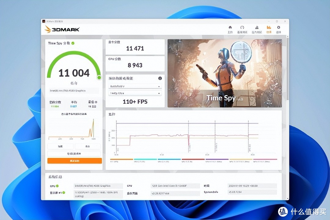Click the vertical scrollbar of the results page
330x220 pixels.
pyautogui.click(x=288, y=69)
